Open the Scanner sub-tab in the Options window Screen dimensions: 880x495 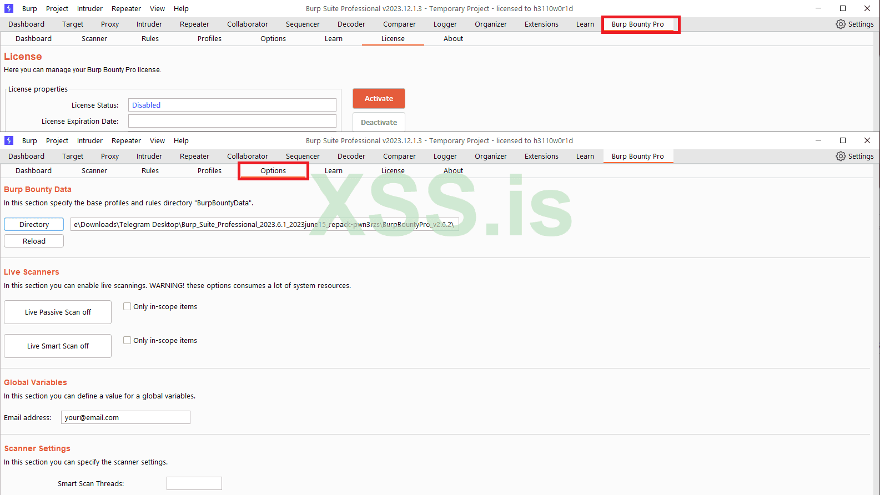94,170
